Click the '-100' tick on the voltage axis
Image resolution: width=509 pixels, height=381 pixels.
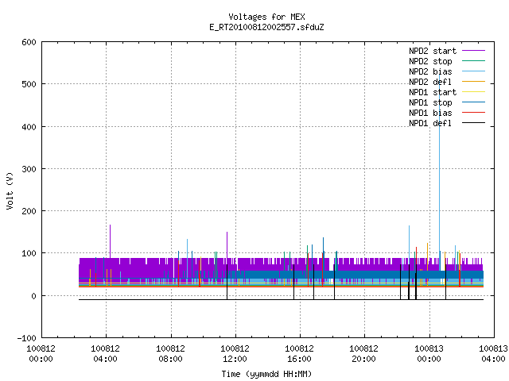click(26, 338)
